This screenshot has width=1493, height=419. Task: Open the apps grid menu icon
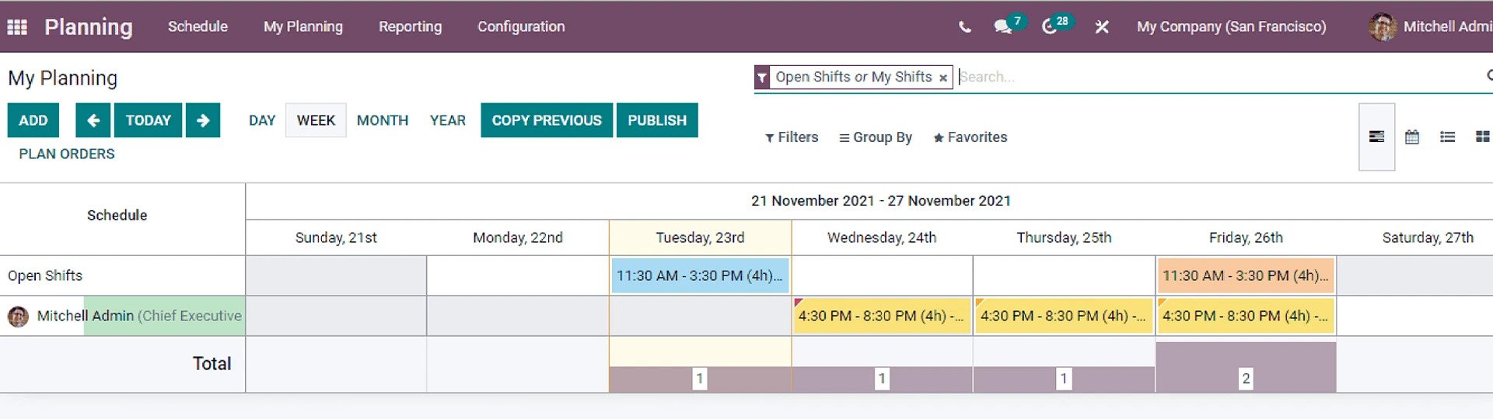click(x=17, y=27)
